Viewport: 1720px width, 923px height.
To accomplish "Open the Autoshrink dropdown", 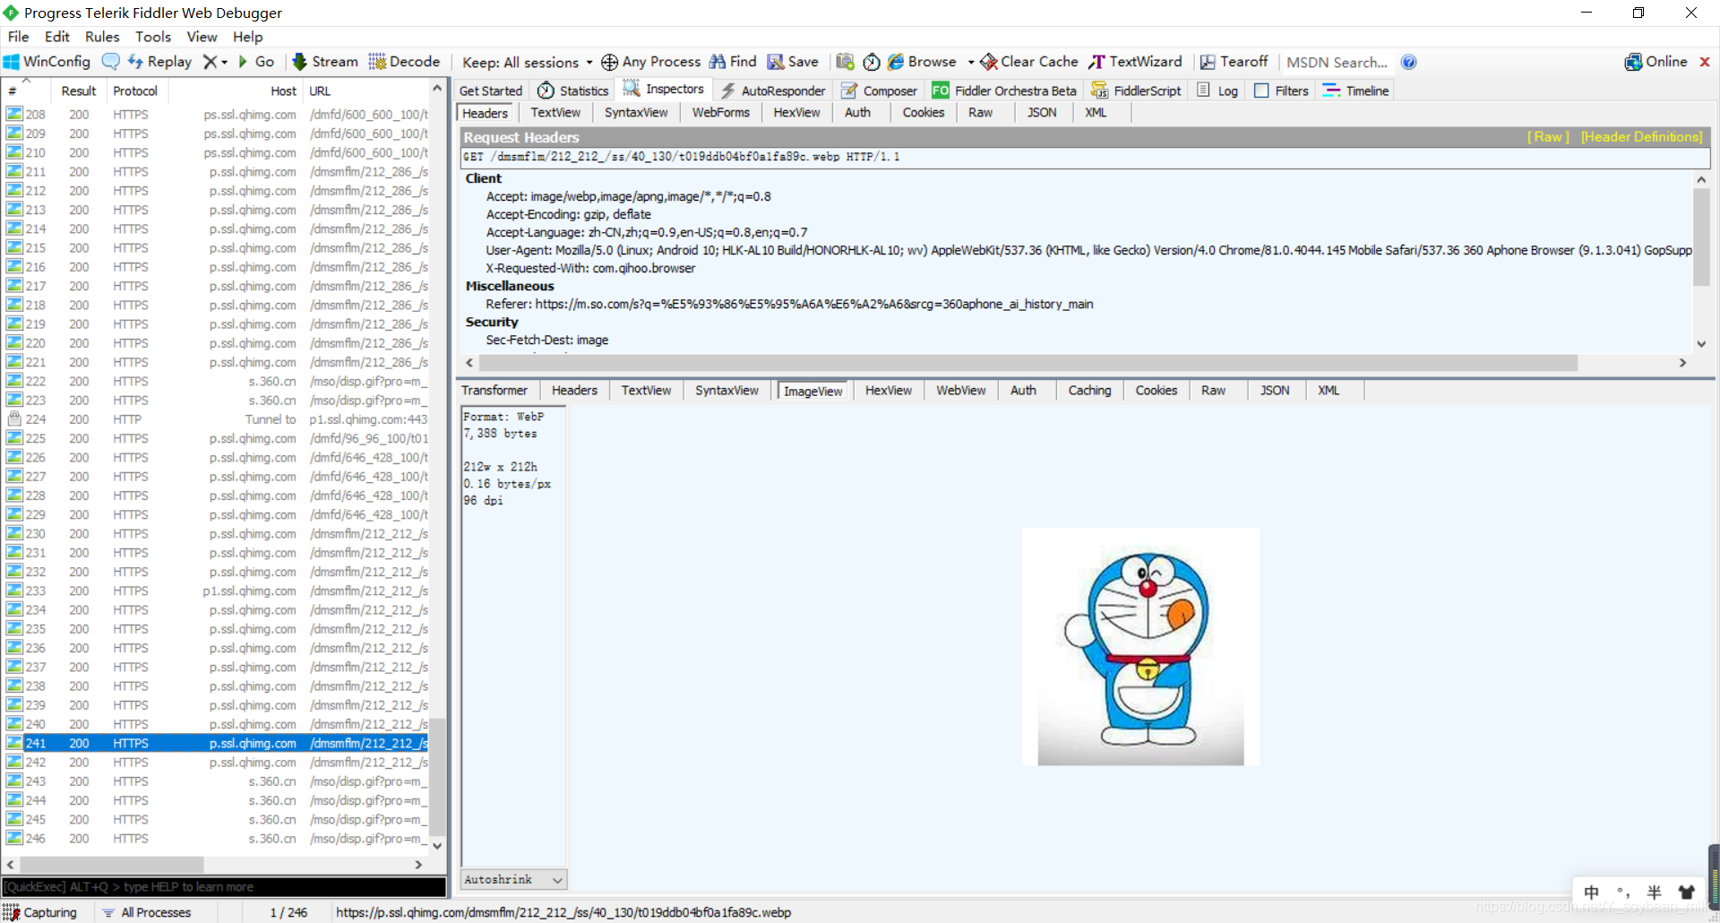I will [x=514, y=880].
